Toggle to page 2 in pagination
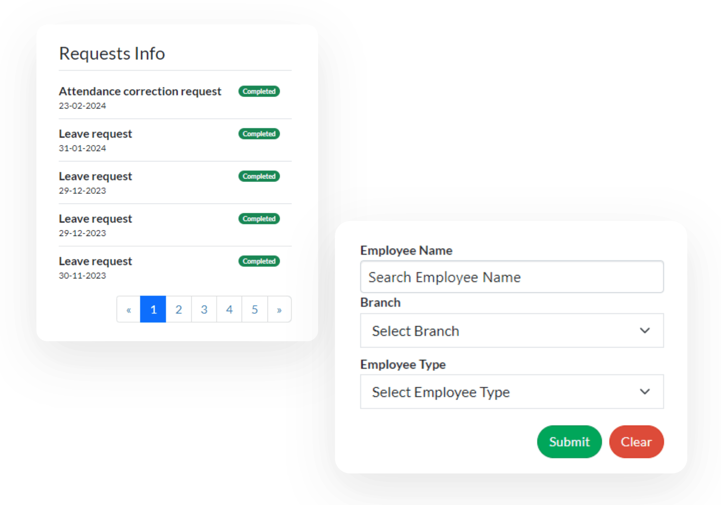The height and width of the screenshot is (505, 721). tap(178, 309)
